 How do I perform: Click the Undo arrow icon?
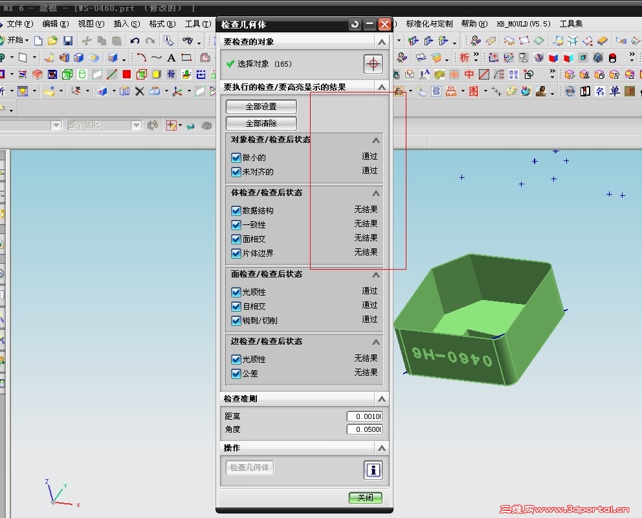[135, 41]
